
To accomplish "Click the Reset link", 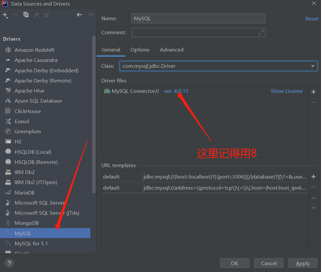I will tap(312, 19).
